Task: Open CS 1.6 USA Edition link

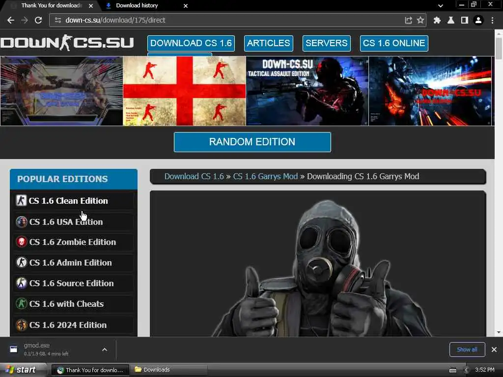Action: coord(66,222)
